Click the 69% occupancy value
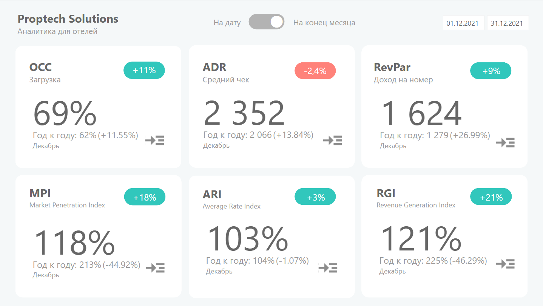Image resolution: width=543 pixels, height=306 pixels. (65, 113)
